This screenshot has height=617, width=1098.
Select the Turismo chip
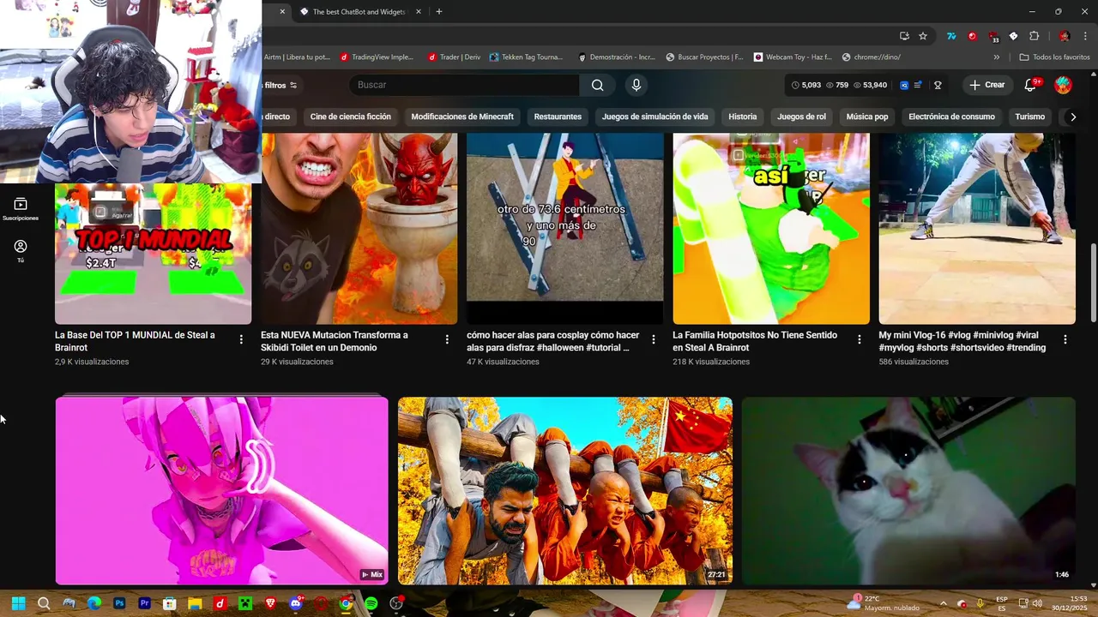pos(1029,117)
